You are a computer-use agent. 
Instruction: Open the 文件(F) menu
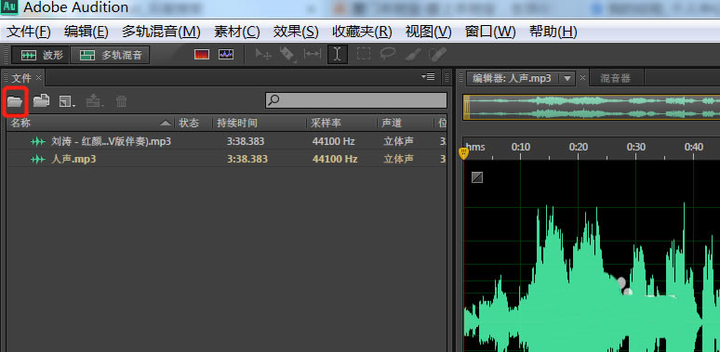coord(29,32)
